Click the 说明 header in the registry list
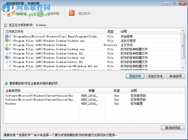 154,91
